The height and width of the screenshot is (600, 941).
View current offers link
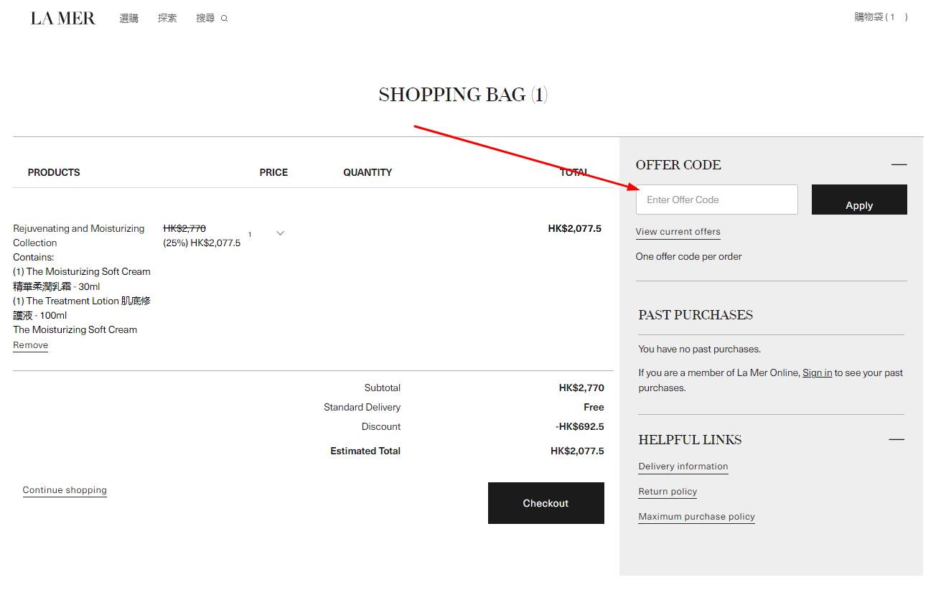point(678,232)
